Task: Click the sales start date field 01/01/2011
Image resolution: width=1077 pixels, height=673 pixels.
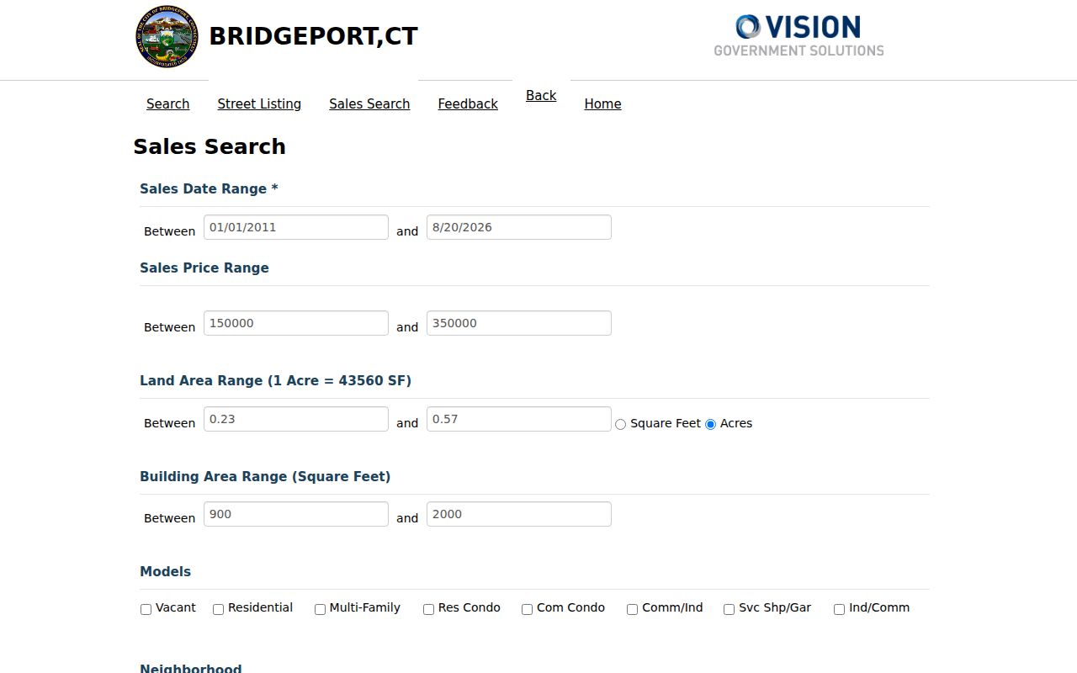Action: pos(296,227)
